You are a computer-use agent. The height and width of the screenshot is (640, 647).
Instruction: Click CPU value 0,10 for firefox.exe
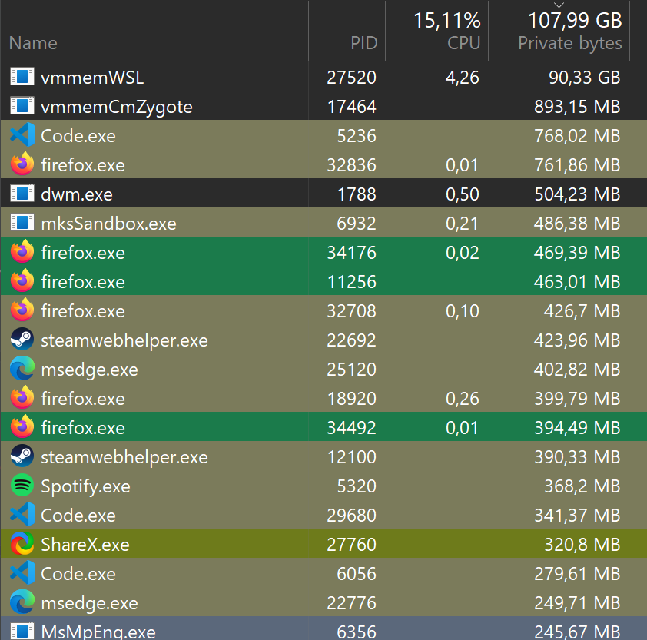pos(462,311)
